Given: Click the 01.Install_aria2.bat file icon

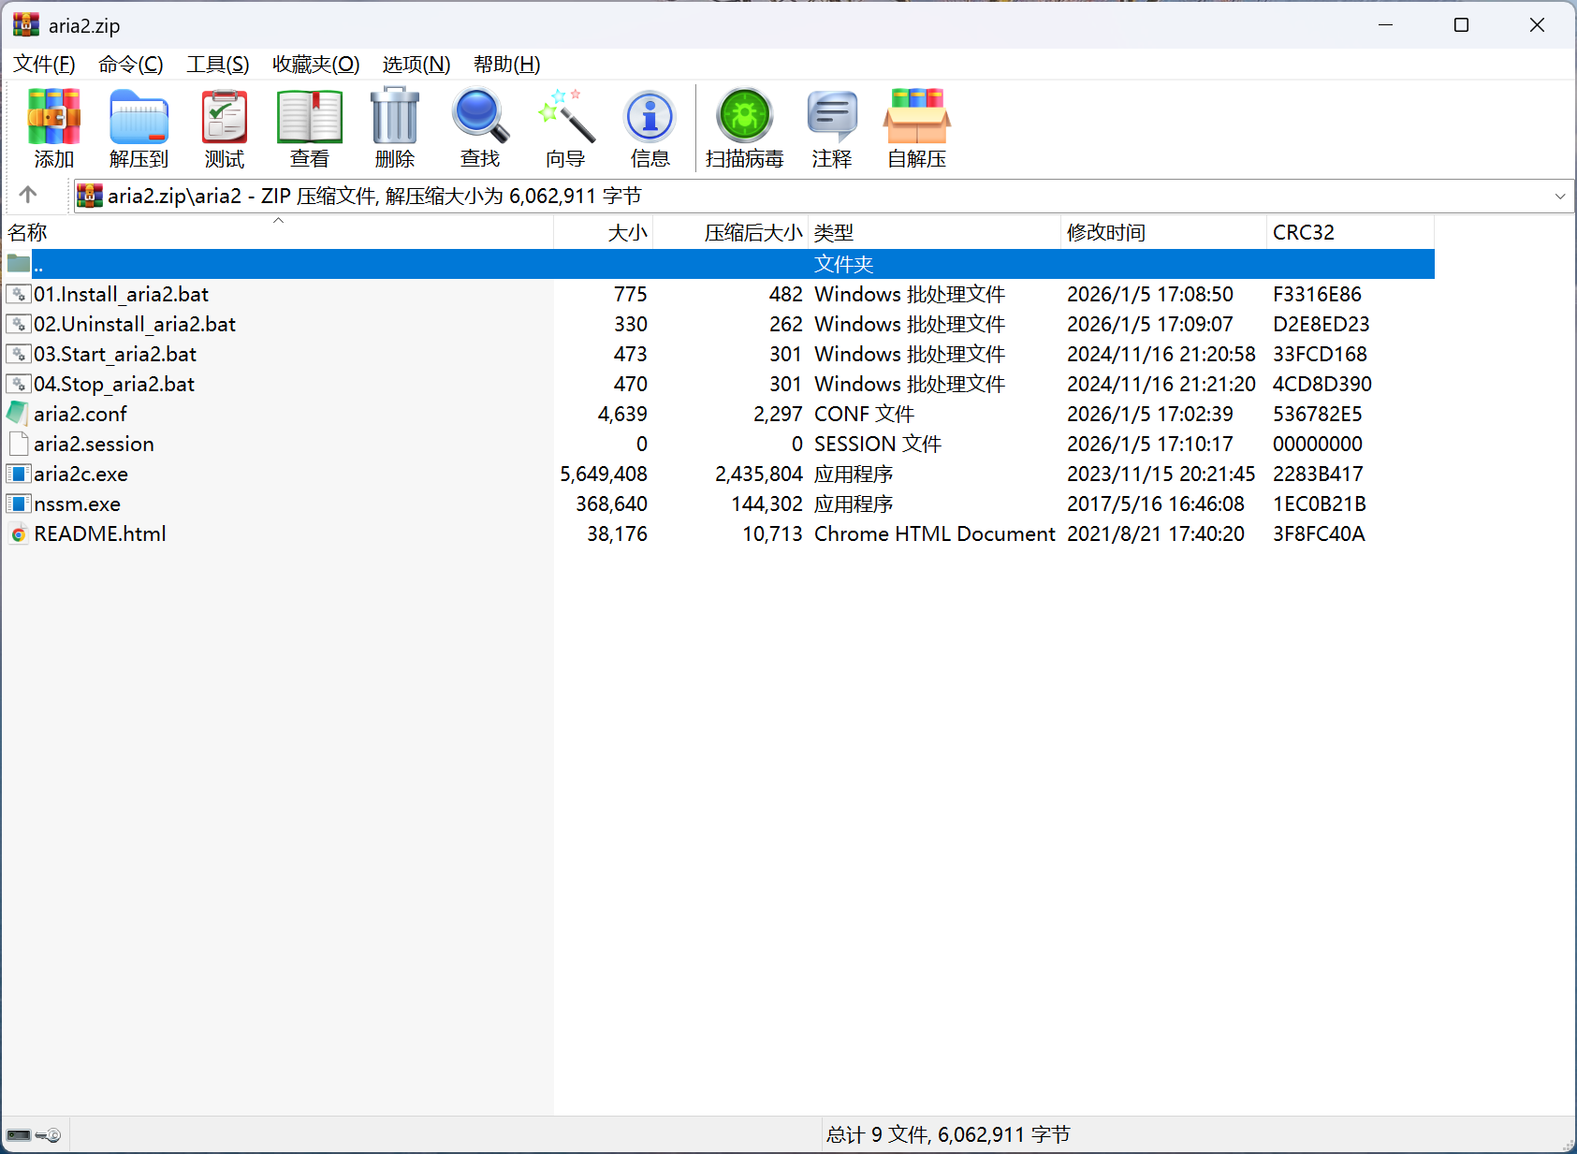Looking at the screenshot, I should point(19,294).
